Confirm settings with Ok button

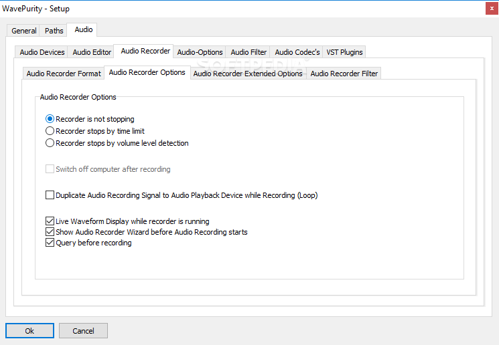click(x=29, y=331)
